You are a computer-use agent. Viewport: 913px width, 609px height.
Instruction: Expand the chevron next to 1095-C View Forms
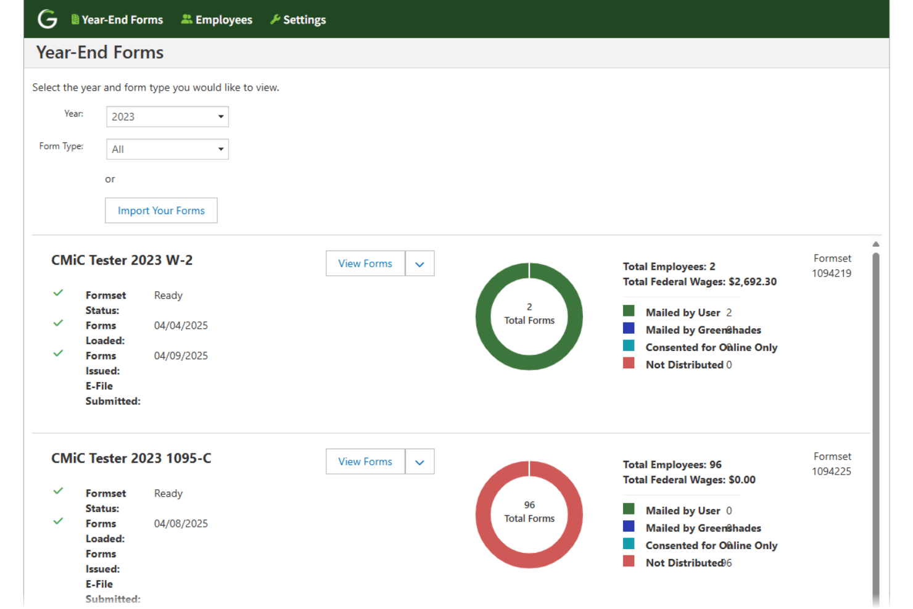pyautogui.click(x=420, y=462)
